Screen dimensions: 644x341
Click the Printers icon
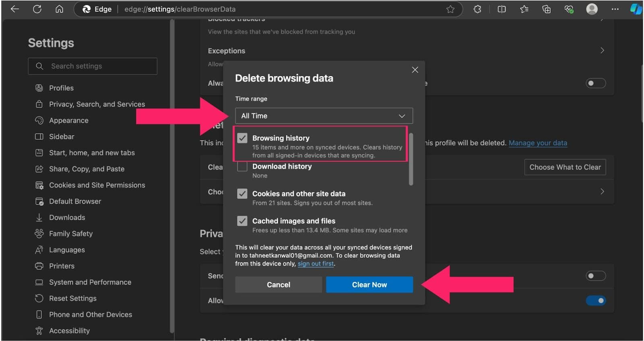pos(39,266)
